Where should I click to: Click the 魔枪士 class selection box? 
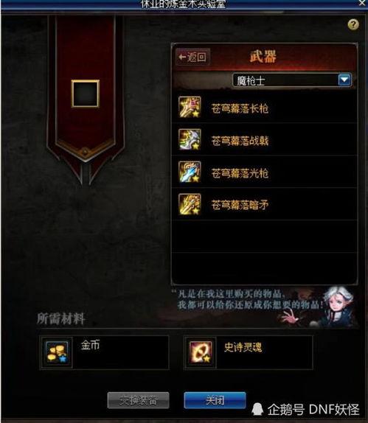tap(292, 80)
